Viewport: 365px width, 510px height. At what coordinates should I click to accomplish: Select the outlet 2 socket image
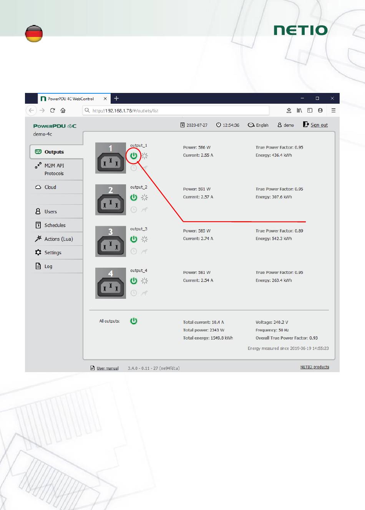pos(111,200)
